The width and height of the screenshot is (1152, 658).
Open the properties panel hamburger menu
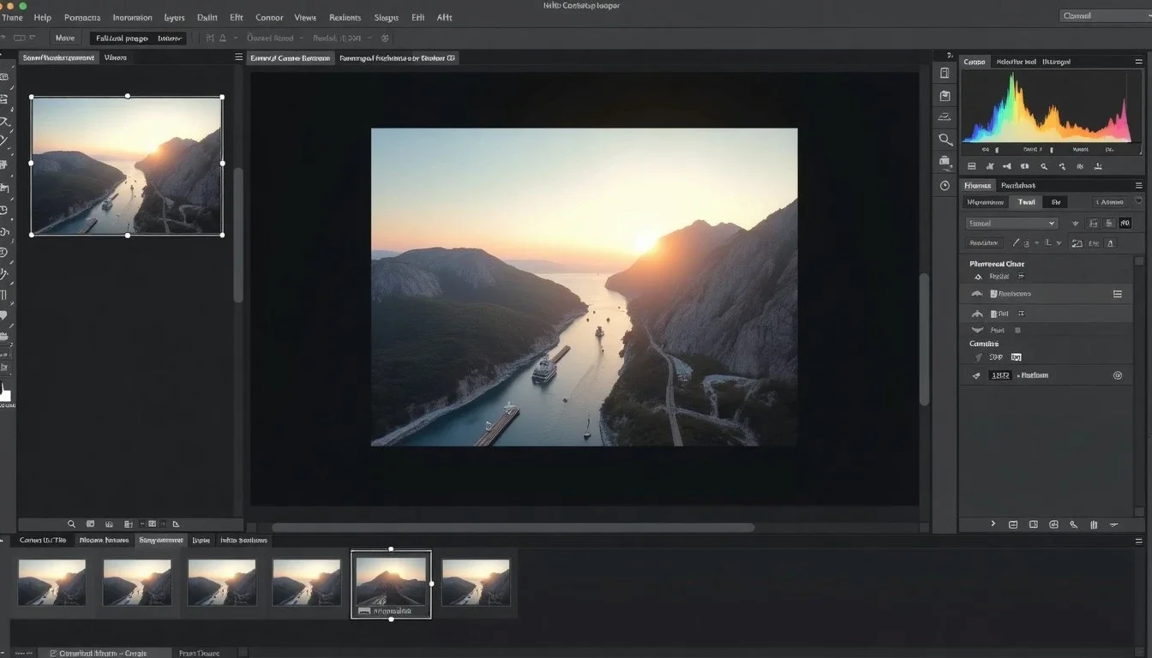pyautogui.click(x=1138, y=185)
